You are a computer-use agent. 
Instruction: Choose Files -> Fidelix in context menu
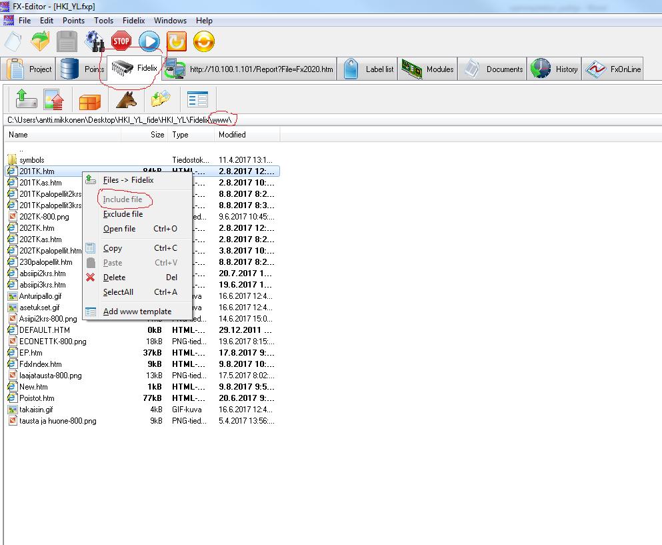coord(137,180)
